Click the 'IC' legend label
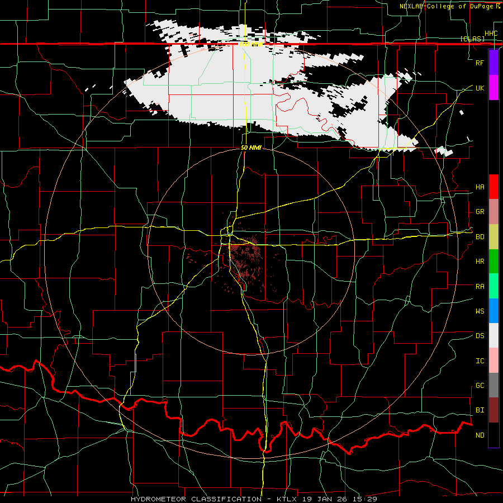The width and height of the screenshot is (503, 503). click(x=480, y=361)
